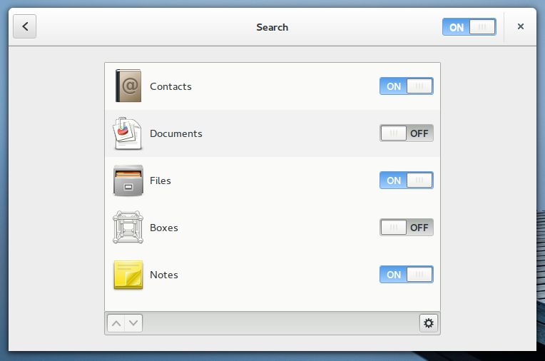Select the Boxes row label
Image resolution: width=545 pixels, height=361 pixels.
[x=163, y=228]
